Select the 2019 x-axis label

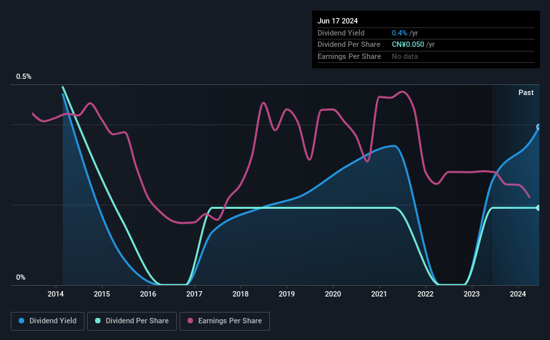[287, 294]
